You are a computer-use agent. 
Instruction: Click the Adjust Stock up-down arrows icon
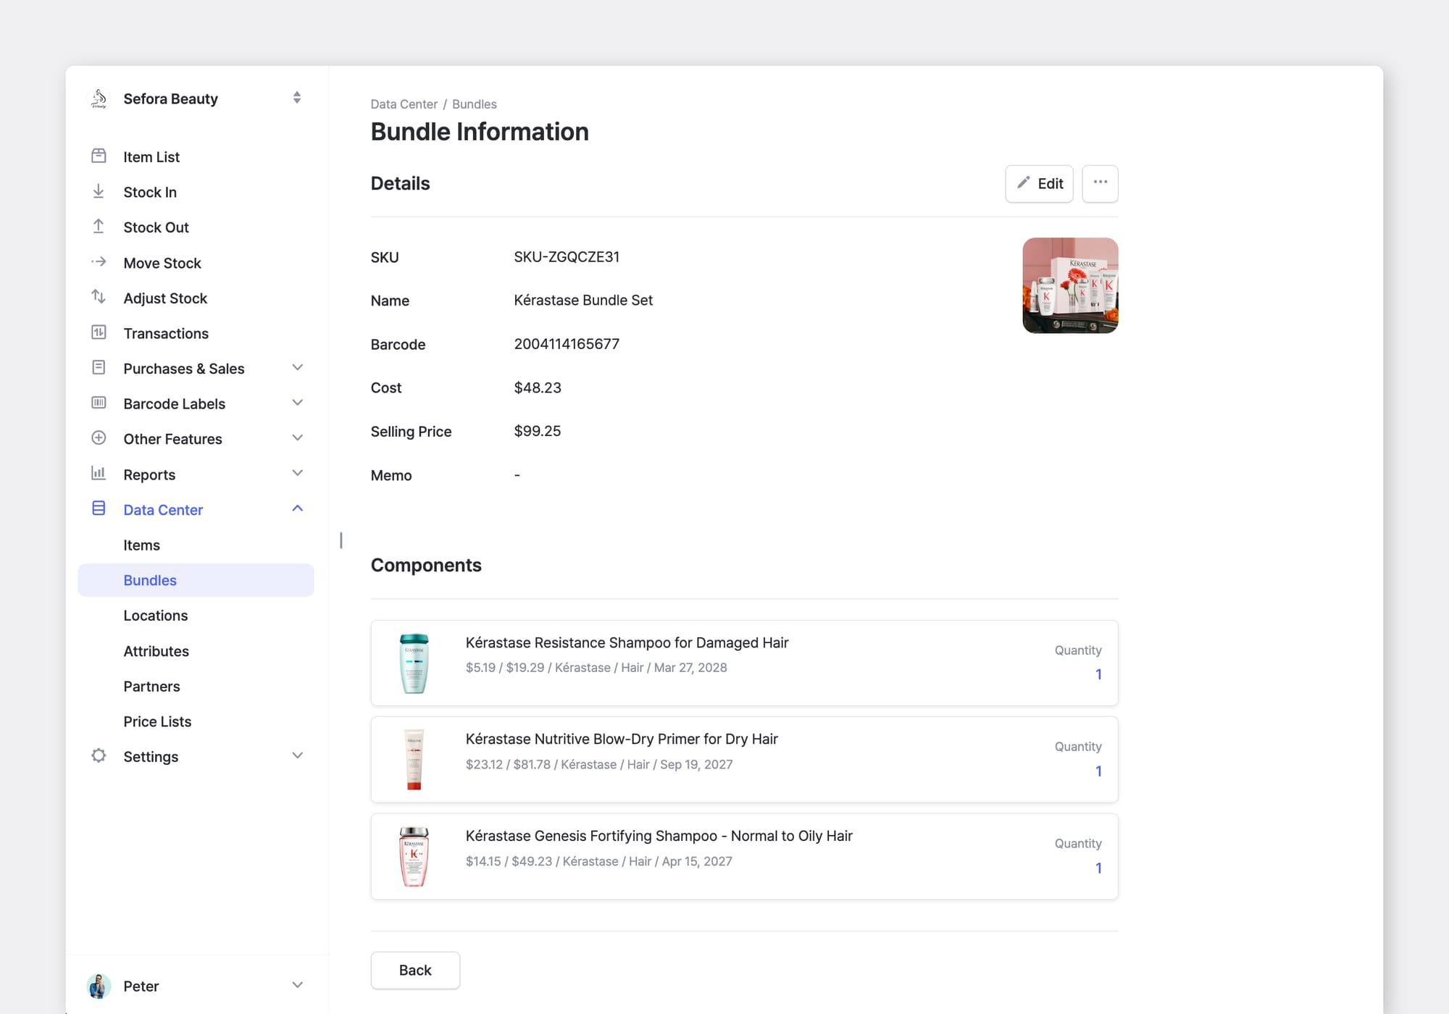click(99, 297)
